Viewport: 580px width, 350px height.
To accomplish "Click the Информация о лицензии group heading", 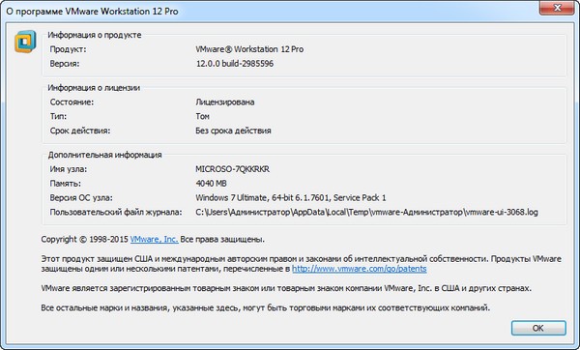I will (94, 88).
